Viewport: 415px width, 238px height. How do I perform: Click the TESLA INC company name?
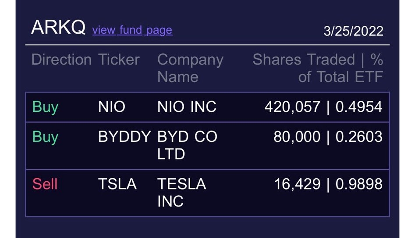click(181, 193)
